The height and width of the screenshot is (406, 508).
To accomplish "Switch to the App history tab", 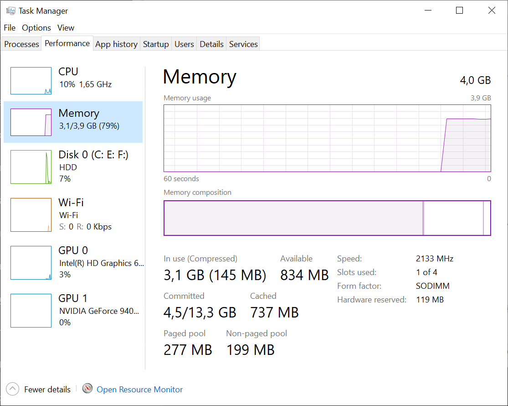I will [x=116, y=44].
